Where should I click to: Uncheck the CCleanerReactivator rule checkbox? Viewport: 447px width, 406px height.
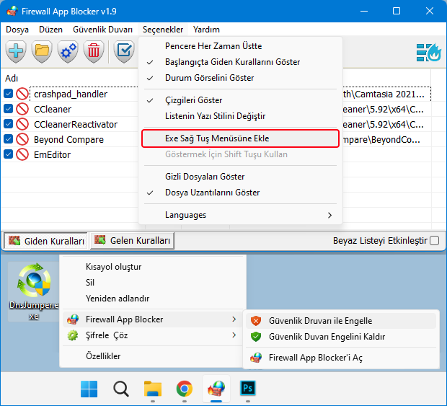[8, 124]
